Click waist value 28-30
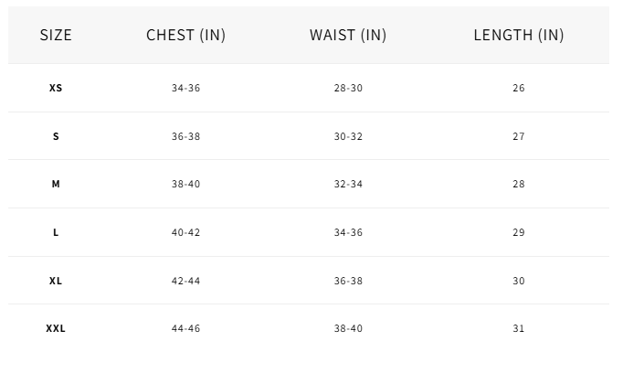 [348, 88]
